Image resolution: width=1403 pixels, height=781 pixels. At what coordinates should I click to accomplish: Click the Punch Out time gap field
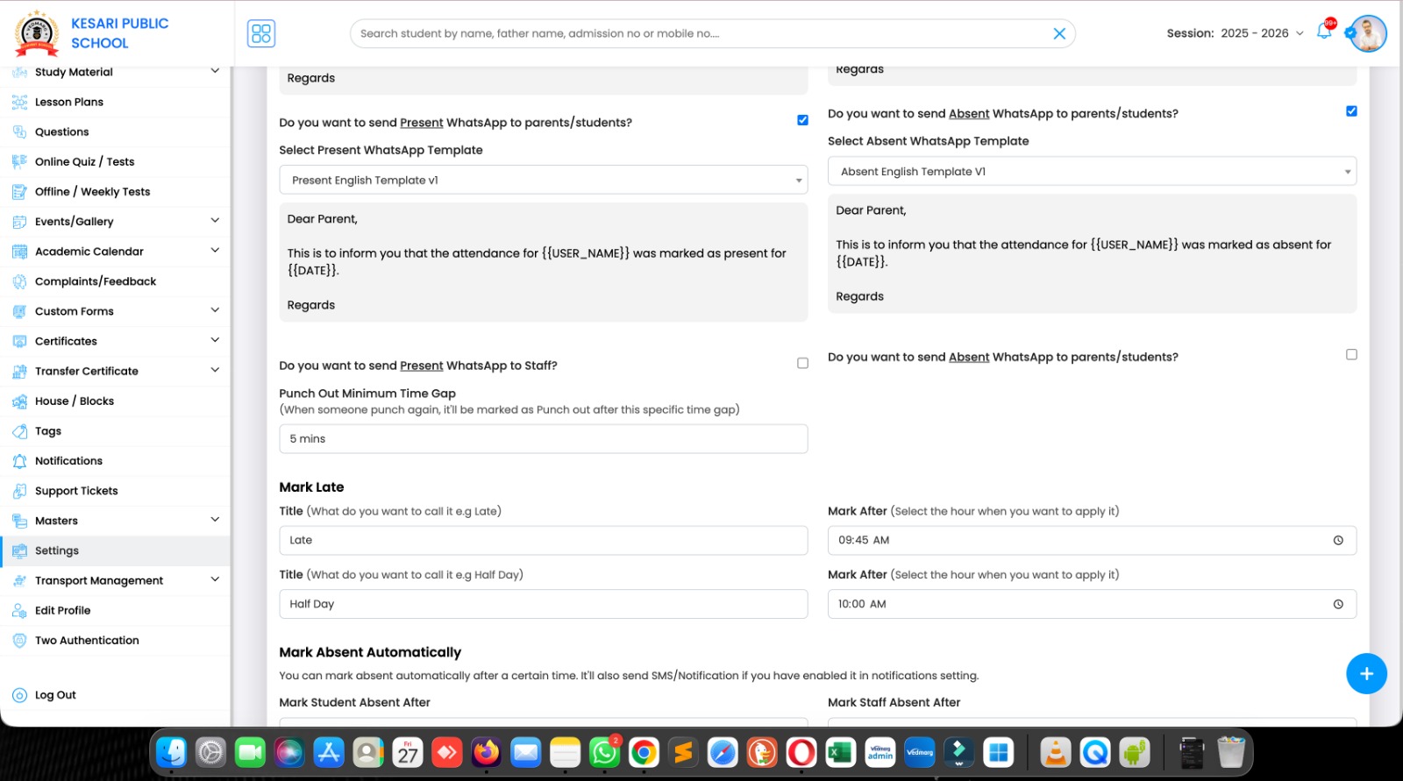[543, 438]
